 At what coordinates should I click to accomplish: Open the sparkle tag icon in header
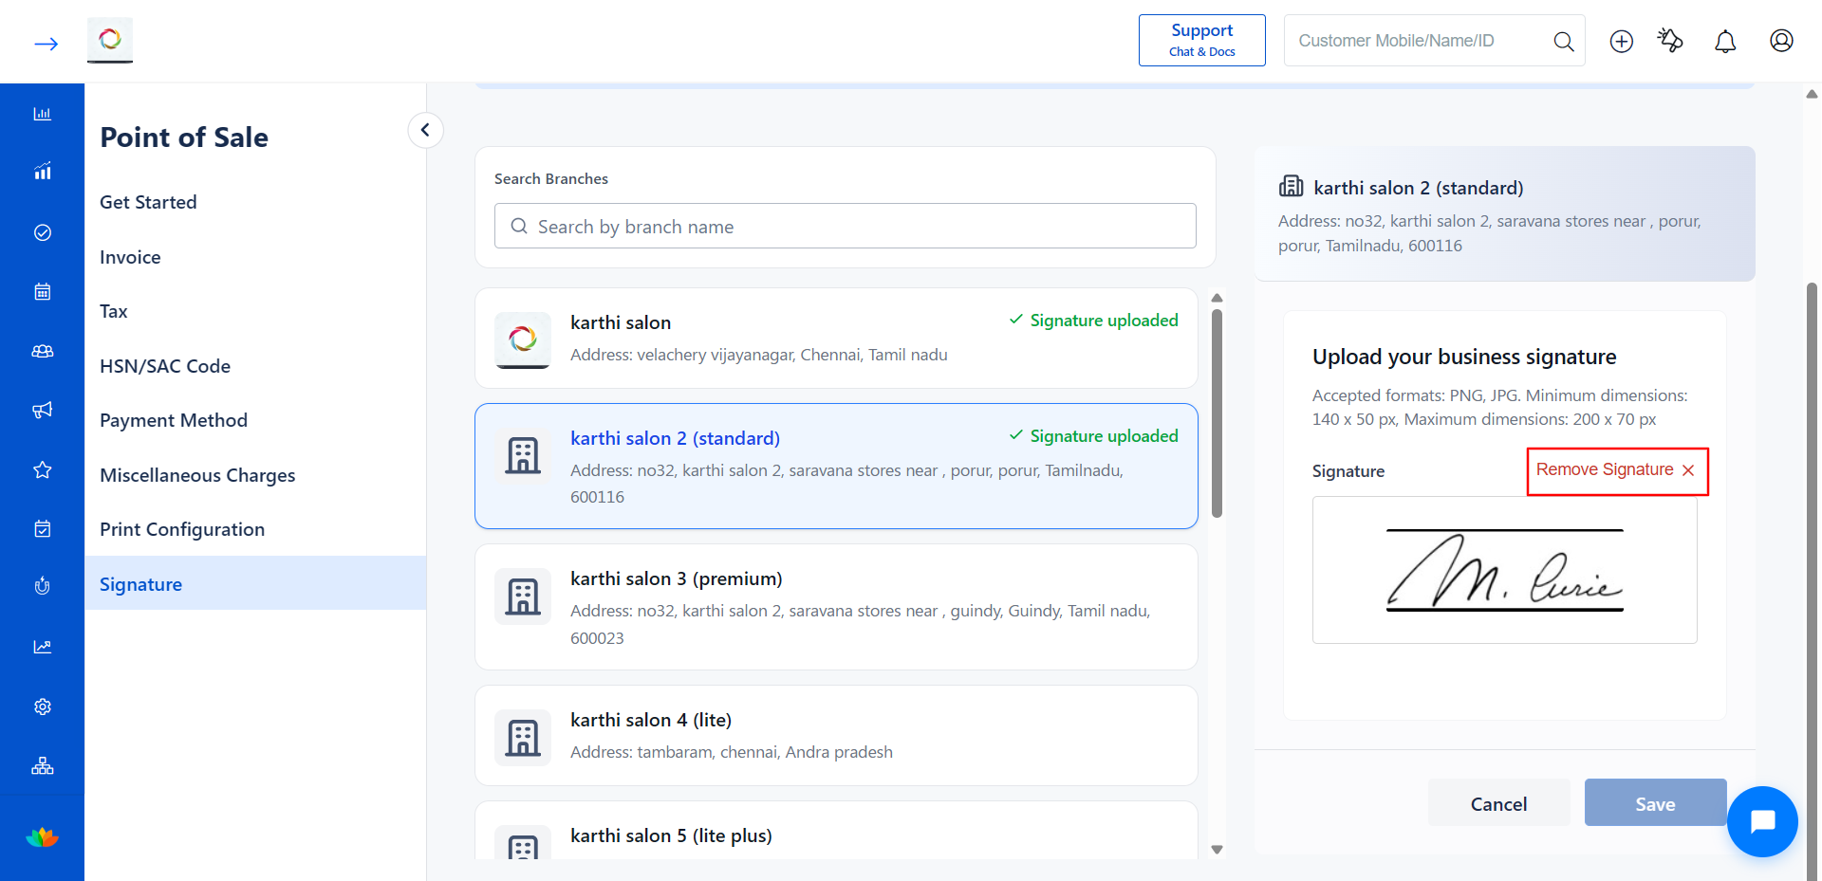pyautogui.click(x=1670, y=41)
